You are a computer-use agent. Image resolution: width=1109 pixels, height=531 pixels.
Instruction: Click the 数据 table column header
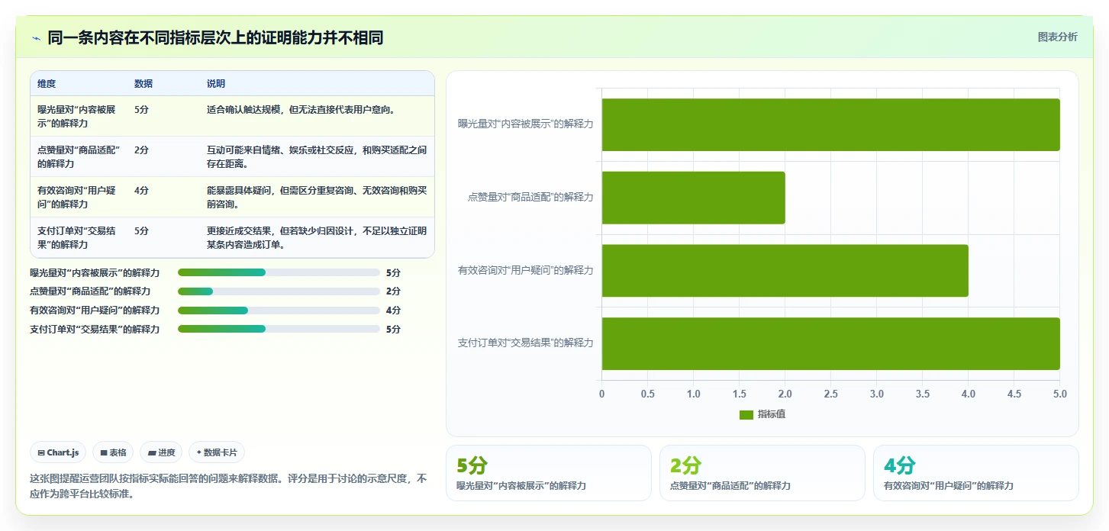click(143, 84)
